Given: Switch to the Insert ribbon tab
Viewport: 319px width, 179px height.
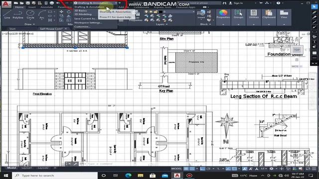Looking at the screenshot, I should pos(32,7).
